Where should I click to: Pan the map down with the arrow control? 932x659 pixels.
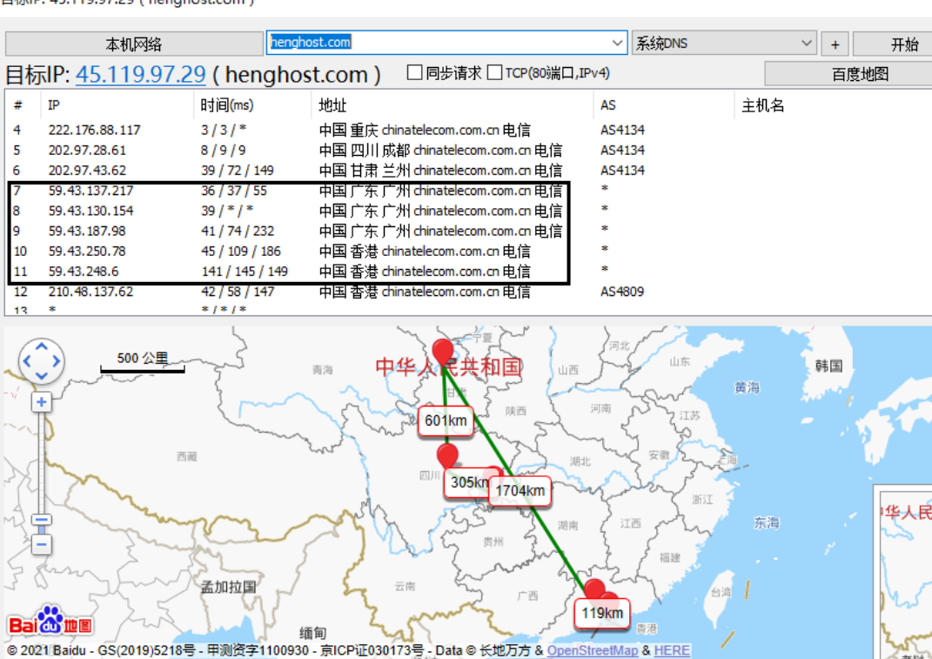click(42, 377)
